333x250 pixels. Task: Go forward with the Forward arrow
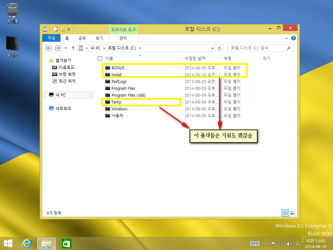(58, 48)
